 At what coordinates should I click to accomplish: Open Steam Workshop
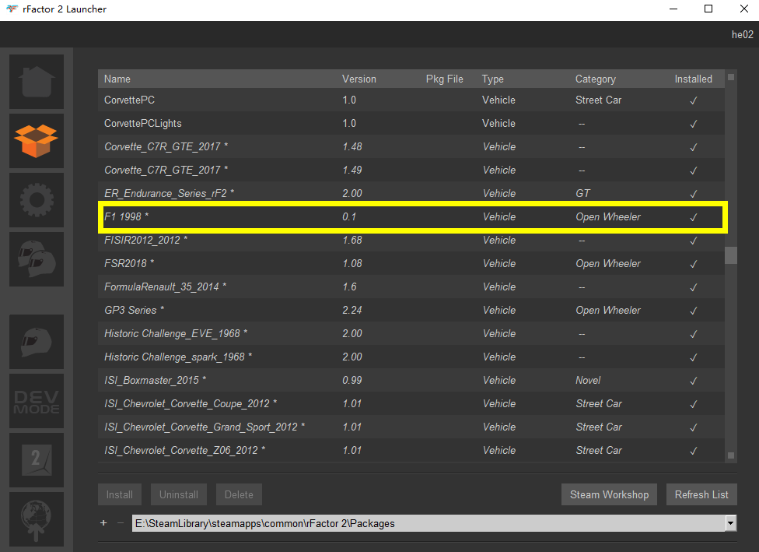pyautogui.click(x=609, y=494)
